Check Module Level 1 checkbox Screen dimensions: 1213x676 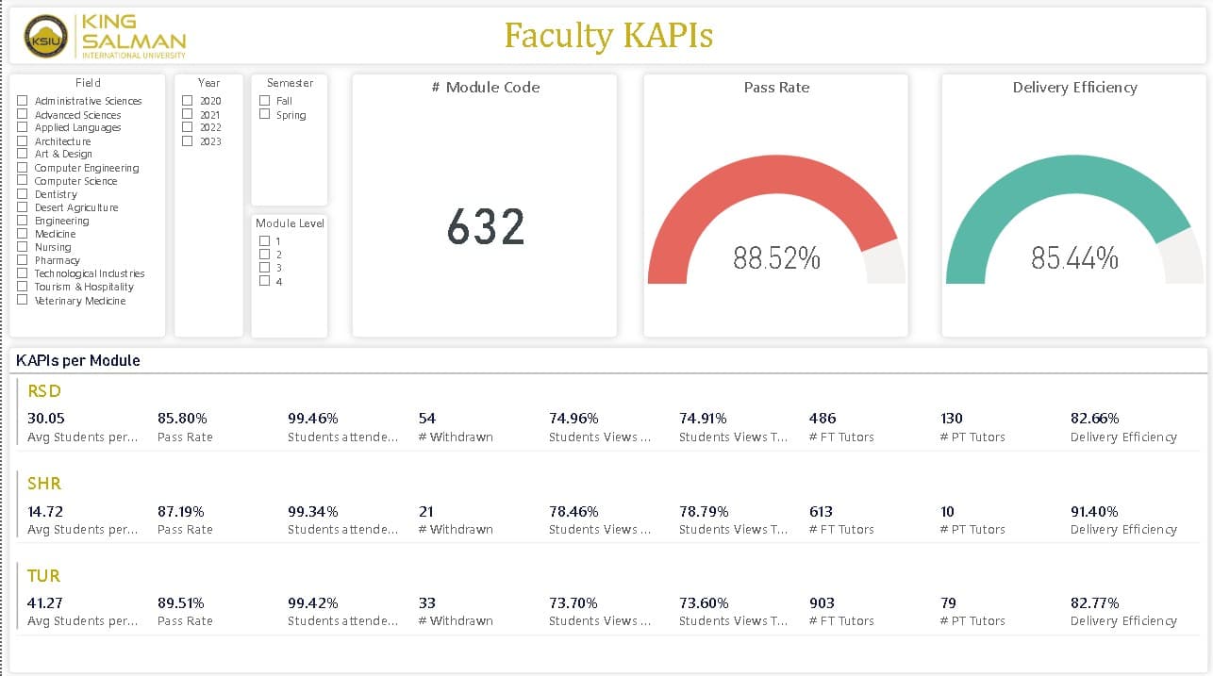point(265,240)
